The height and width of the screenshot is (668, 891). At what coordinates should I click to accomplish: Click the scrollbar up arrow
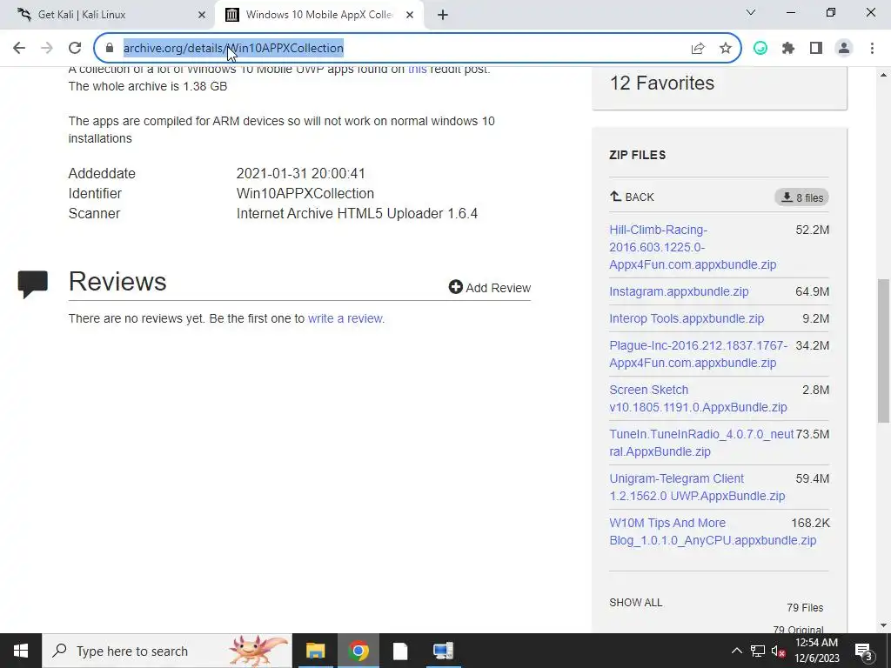883,75
